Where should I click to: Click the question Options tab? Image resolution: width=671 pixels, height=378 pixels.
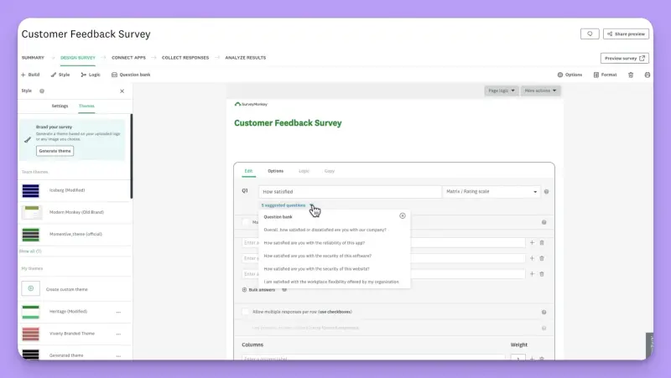[x=276, y=171]
